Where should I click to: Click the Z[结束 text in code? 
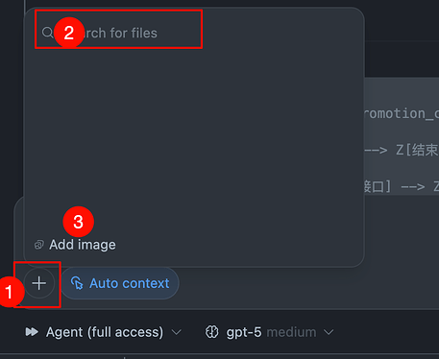click(x=417, y=150)
